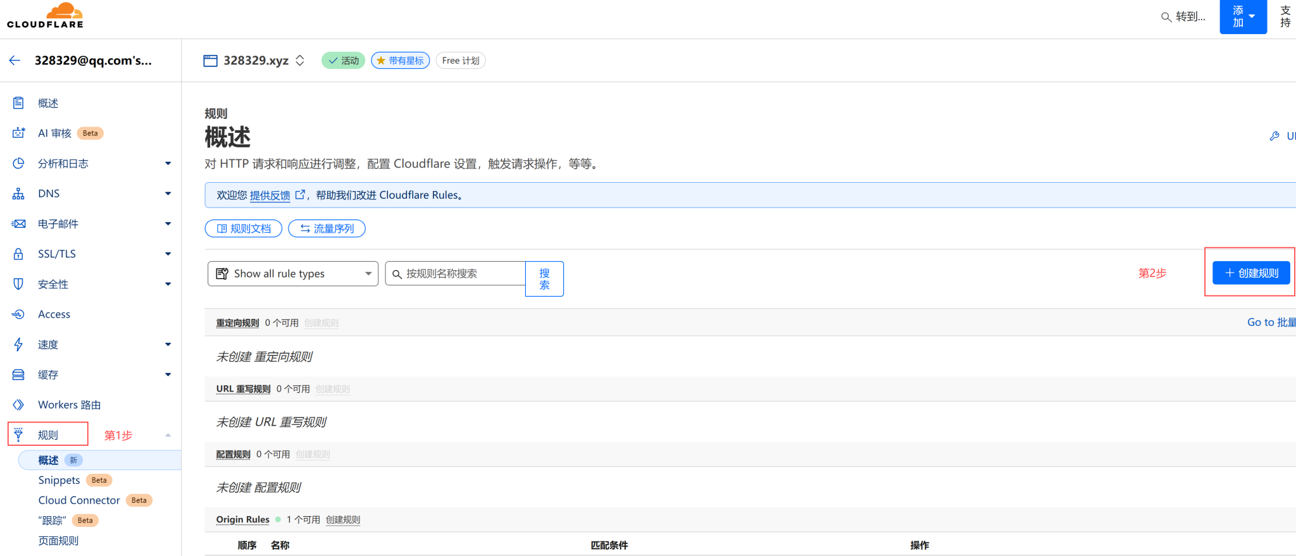
Task: Click the 速度 lightning bolt icon
Action: (x=18, y=344)
